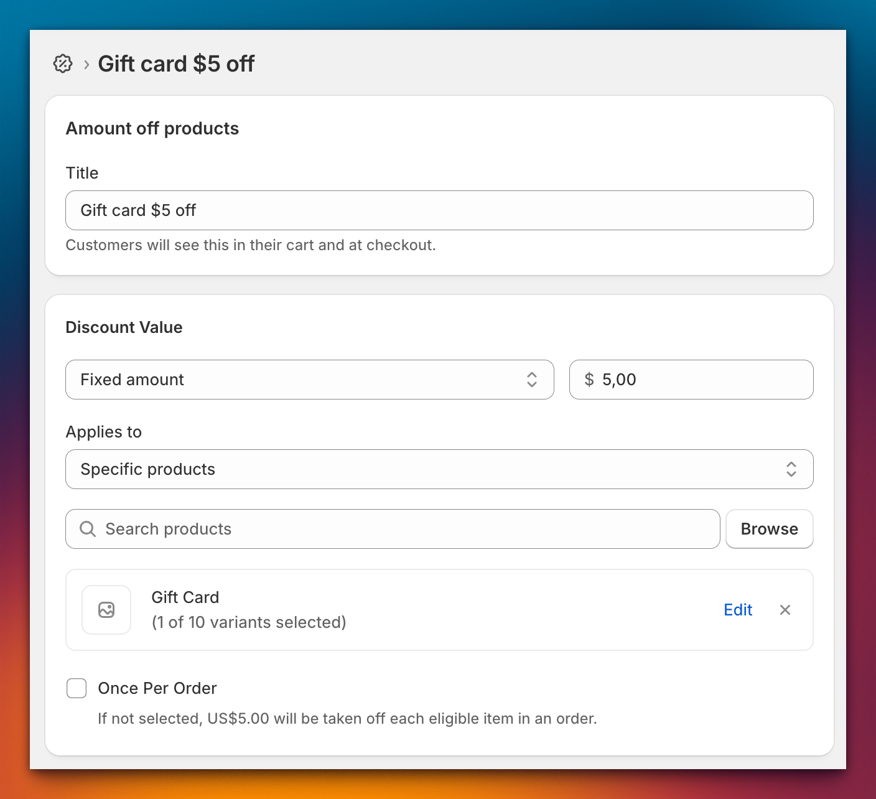Click the breadcrumb chevron separator
Image resolution: width=876 pixels, height=799 pixels.
coord(86,64)
